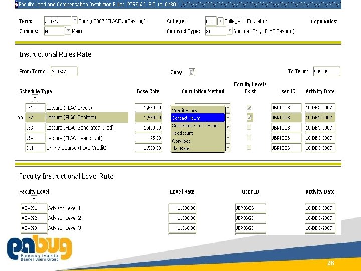The height and width of the screenshot is (271, 361).
Task: Click ADVIS2 faculty level code field
Action: [x=34, y=218]
